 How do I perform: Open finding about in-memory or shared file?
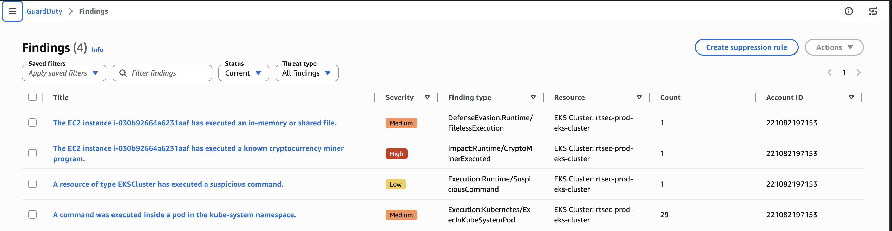(195, 123)
